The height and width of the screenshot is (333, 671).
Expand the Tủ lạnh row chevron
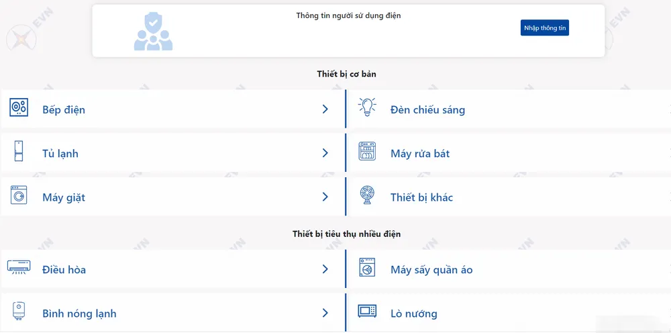coord(325,153)
